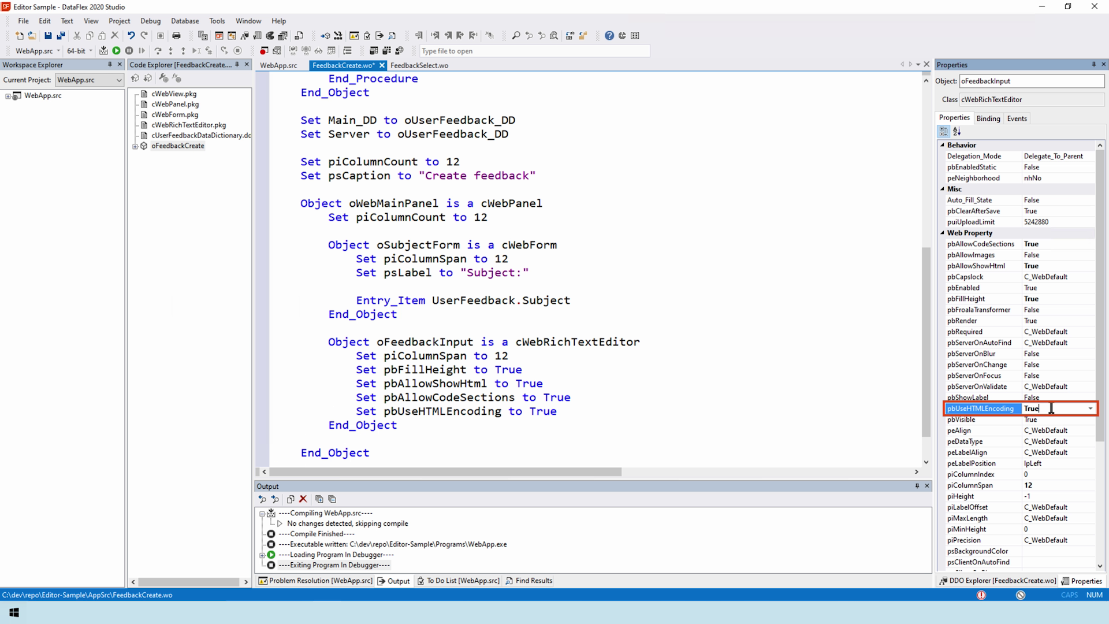The width and height of the screenshot is (1109, 624).
Task: Click the green Run program icon
Action: tap(116, 51)
